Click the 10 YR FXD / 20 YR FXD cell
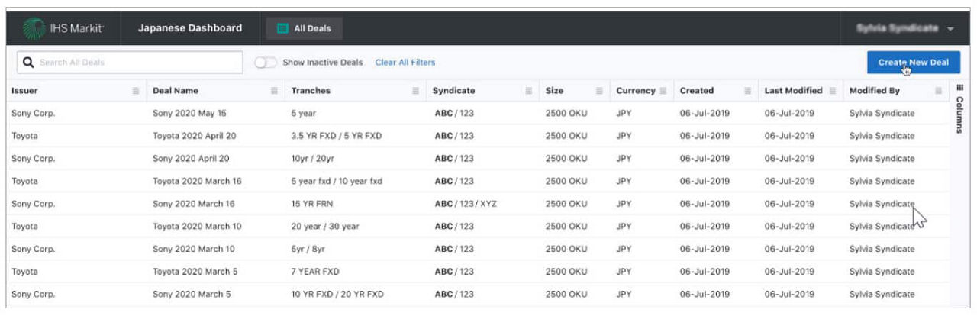 click(x=337, y=294)
